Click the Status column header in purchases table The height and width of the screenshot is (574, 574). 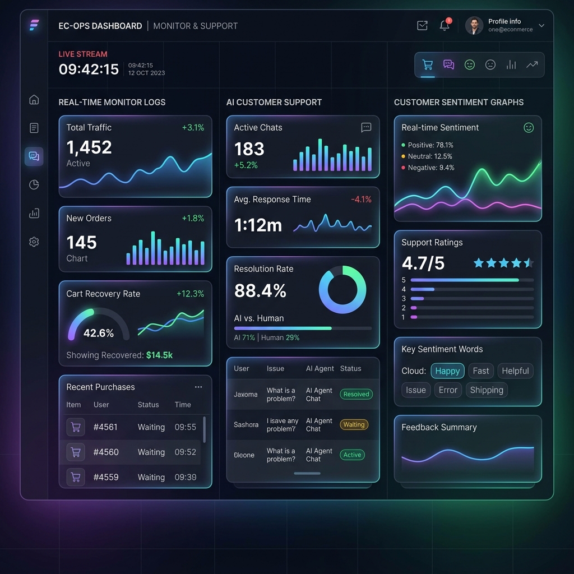(148, 405)
